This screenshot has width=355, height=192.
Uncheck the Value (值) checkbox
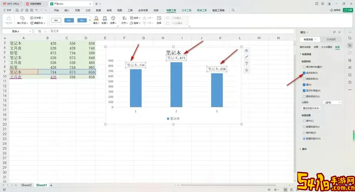pyautogui.click(x=304, y=84)
